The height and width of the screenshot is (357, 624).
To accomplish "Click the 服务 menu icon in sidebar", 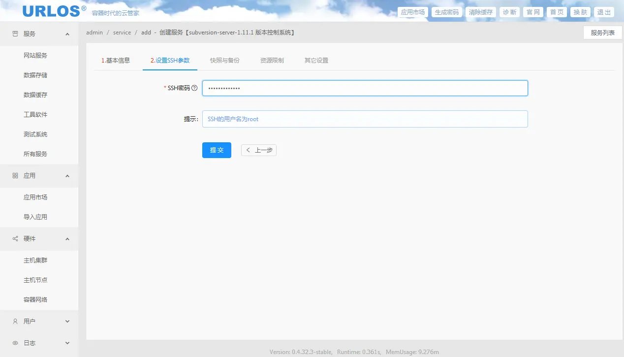I will [x=15, y=34].
